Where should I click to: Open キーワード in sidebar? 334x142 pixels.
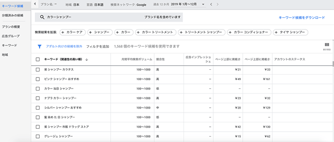click(x=9, y=45)
